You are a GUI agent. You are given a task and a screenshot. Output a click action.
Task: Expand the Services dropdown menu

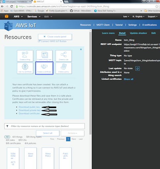click(34, 17)
